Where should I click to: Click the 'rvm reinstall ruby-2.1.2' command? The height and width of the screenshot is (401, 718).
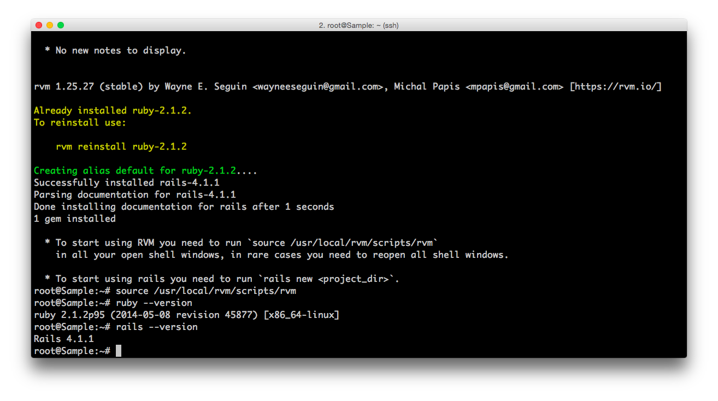tap(121, 146)
